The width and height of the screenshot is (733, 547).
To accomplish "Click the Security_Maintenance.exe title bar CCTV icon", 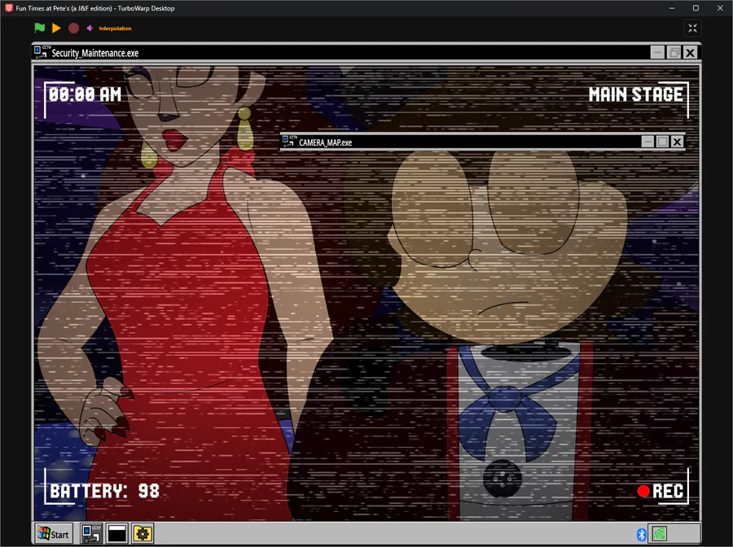I will [42, 52].
